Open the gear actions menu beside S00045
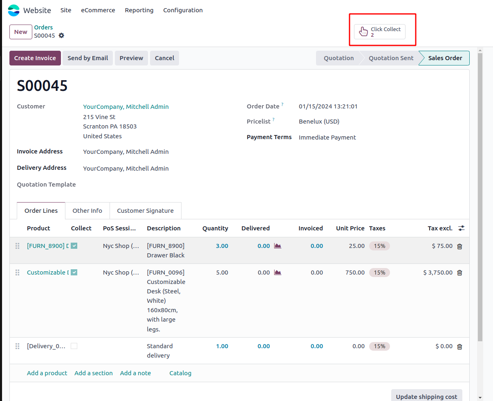 [x=61, y=36]
